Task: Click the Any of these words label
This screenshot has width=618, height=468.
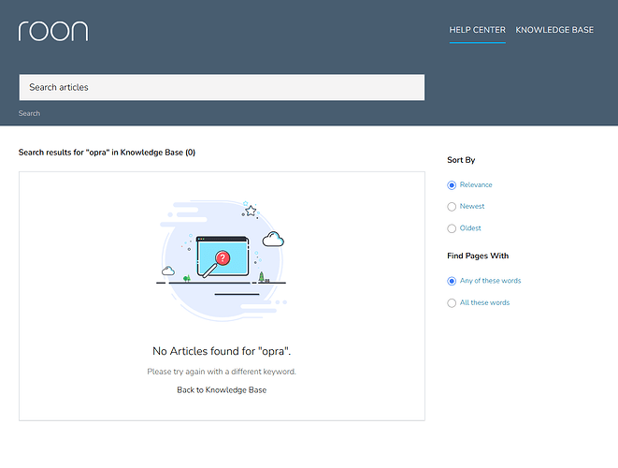Action: point(490,281)
